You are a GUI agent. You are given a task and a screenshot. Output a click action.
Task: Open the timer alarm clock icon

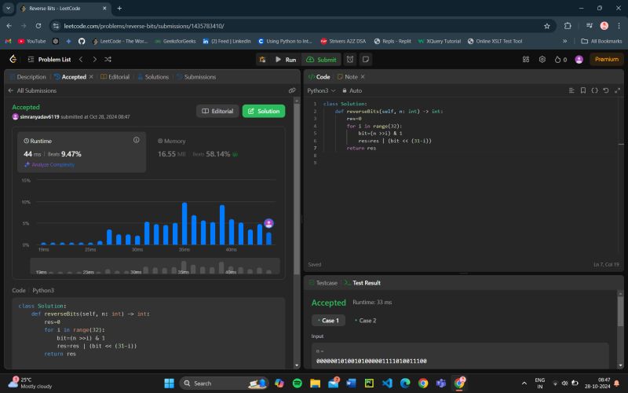pos(350,59)
